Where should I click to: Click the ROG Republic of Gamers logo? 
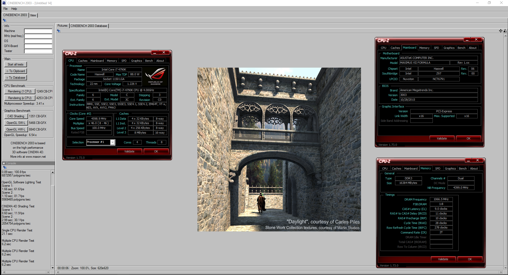click(155, 76)
